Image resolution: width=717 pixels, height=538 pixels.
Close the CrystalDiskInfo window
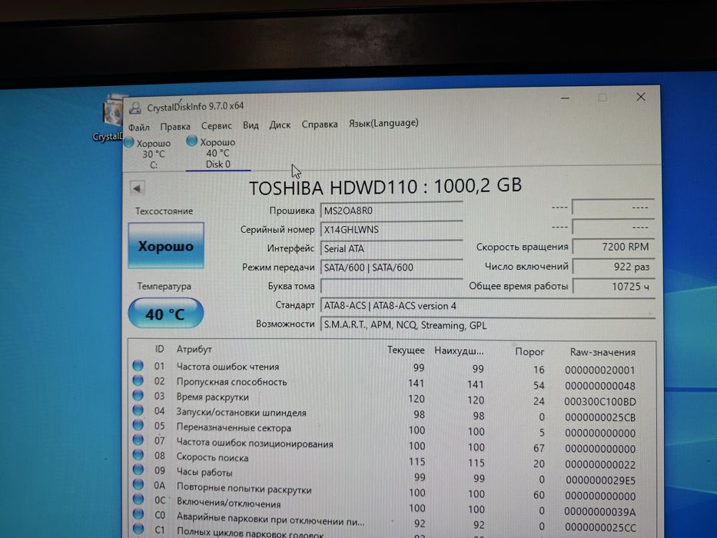641,97
